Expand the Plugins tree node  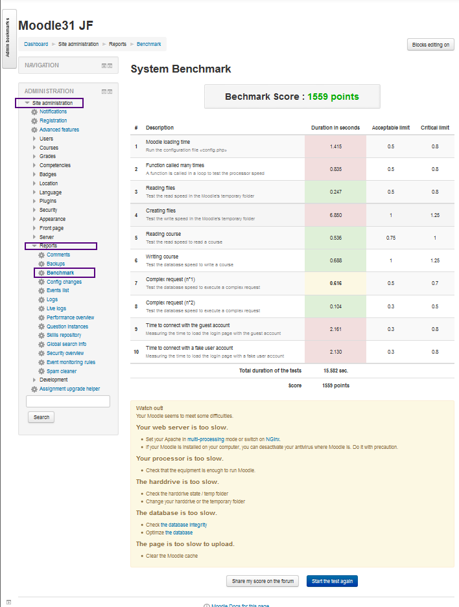pos(34,201)
